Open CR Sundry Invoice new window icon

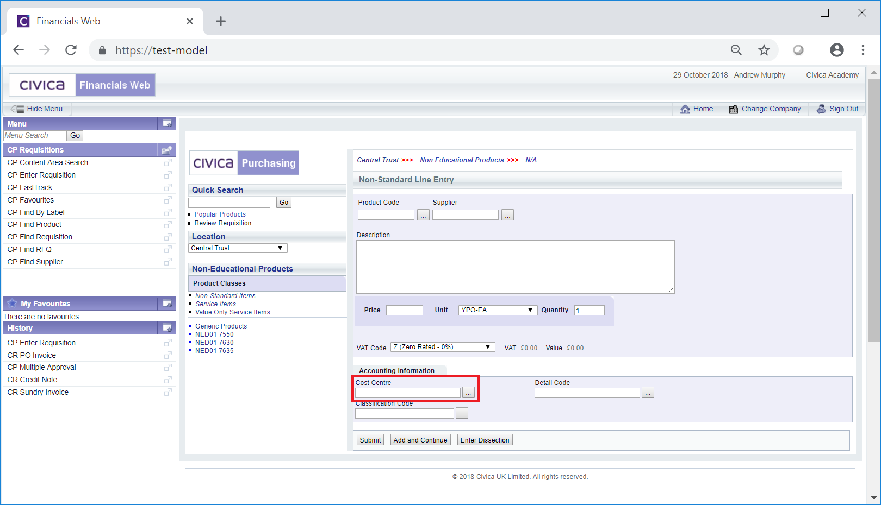[167, 392]
